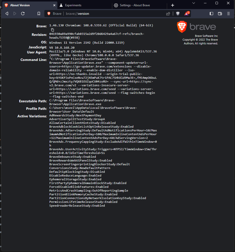The image size is (235, 252).
Task: Click the Brave logo image on page
Action: click(x=196, y=27)
